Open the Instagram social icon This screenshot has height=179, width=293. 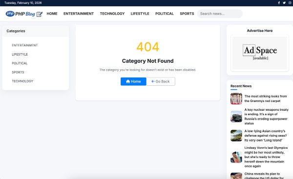[x=290, y=3]
